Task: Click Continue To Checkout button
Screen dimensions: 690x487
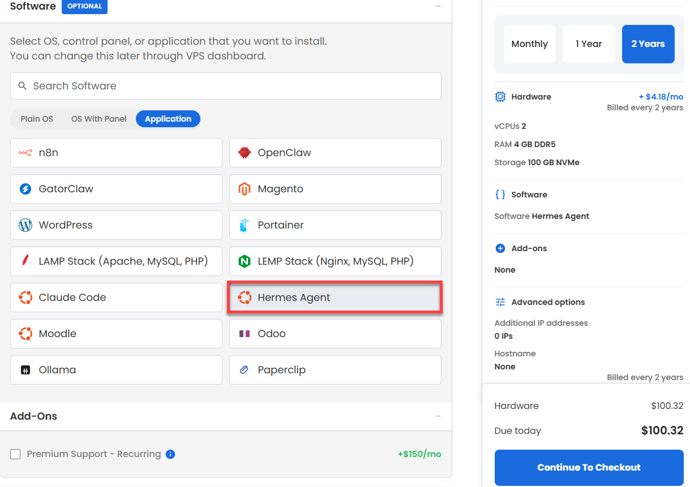Action: (x=589, y=468)
